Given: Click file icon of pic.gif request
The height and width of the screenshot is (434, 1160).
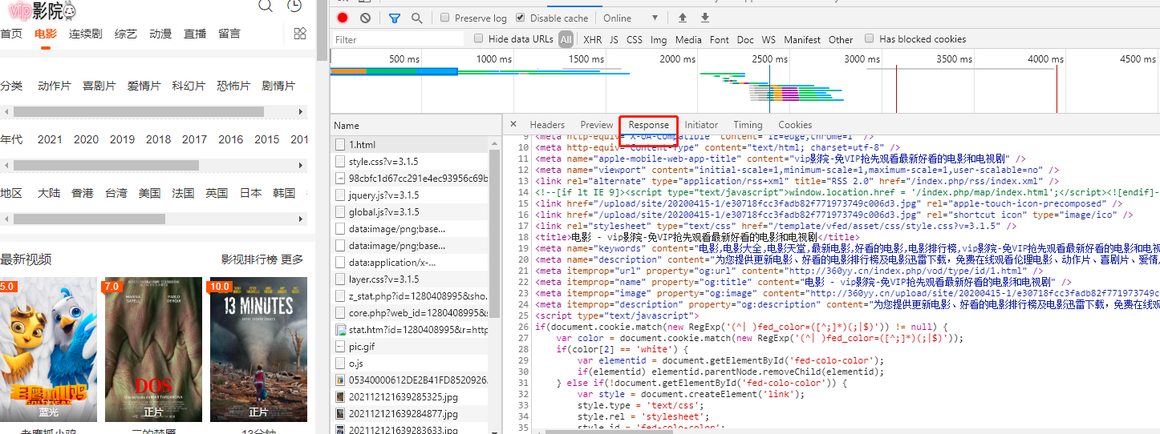Looking at the screenshot, I should coord(341,347).
